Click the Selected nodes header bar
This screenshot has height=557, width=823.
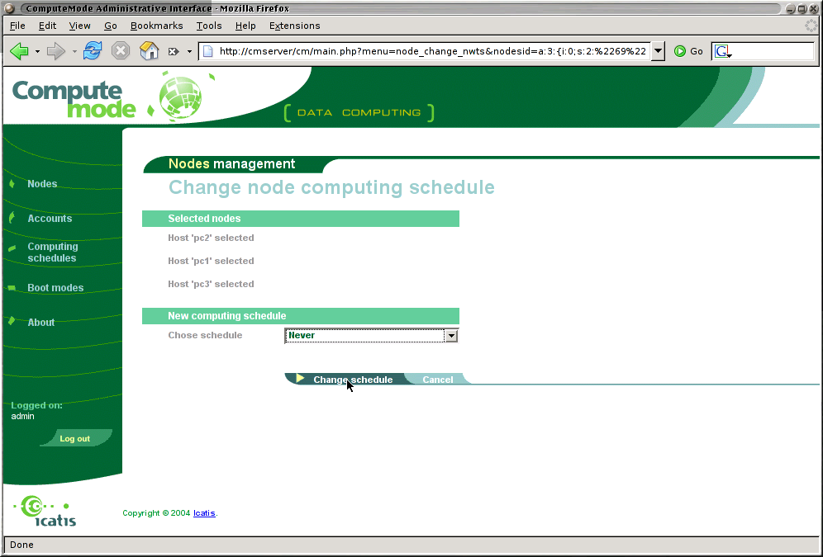pos(301,219)
